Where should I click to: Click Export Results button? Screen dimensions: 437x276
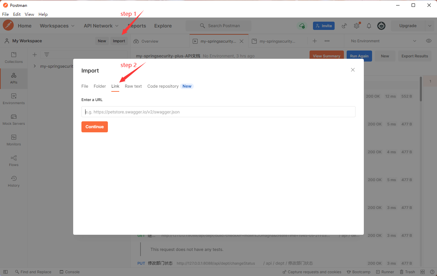click(415, 56)
